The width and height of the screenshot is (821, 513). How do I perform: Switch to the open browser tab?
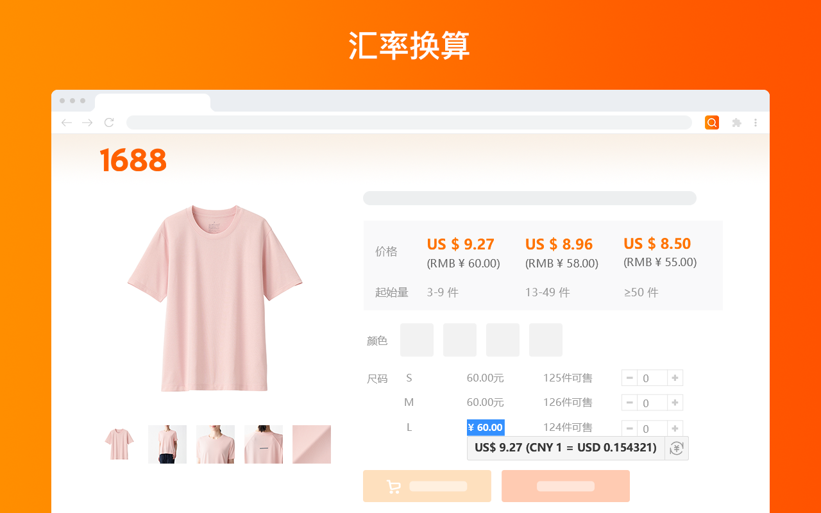click(x=152, y=101)
